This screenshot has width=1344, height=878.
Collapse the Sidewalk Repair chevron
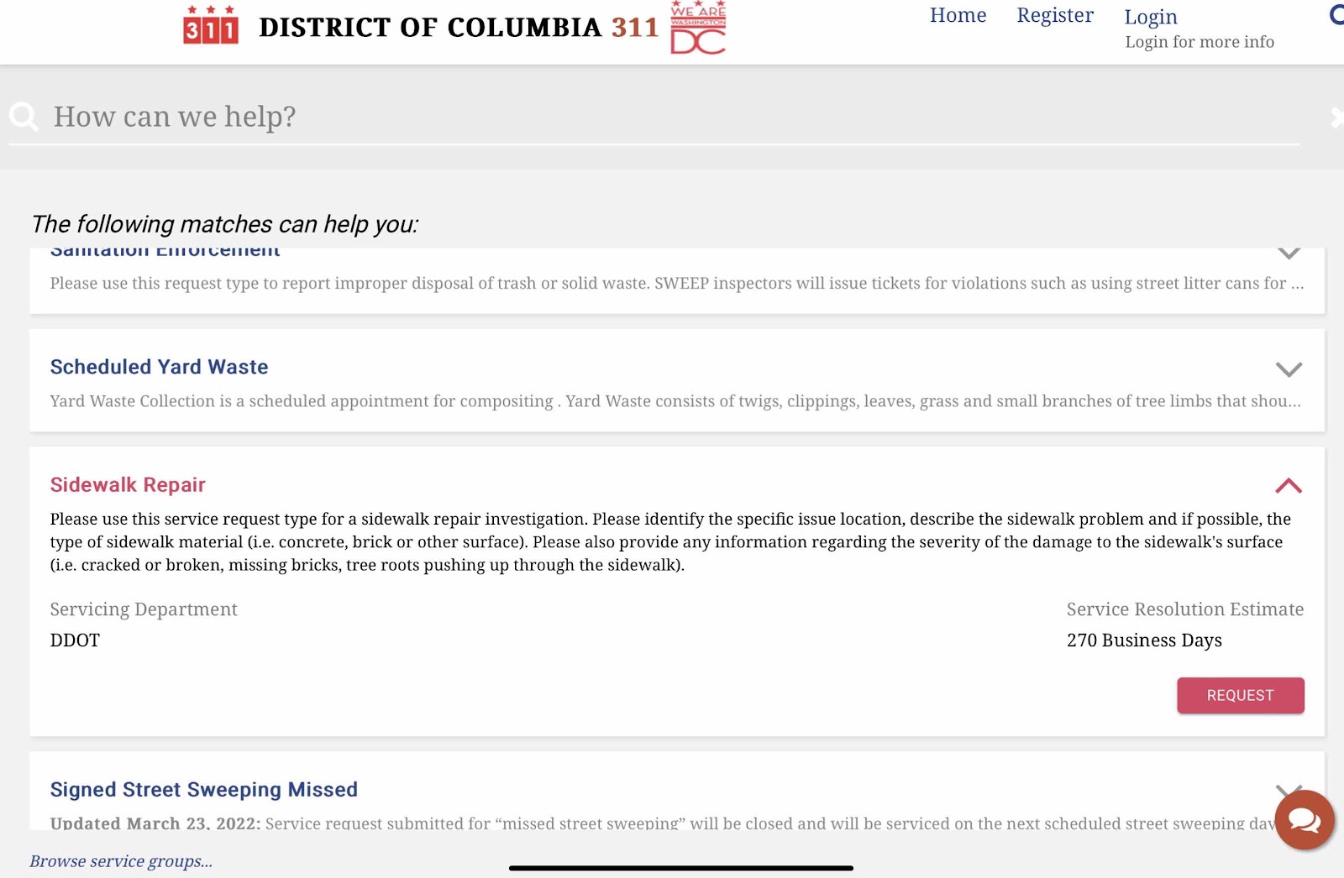1289,485
